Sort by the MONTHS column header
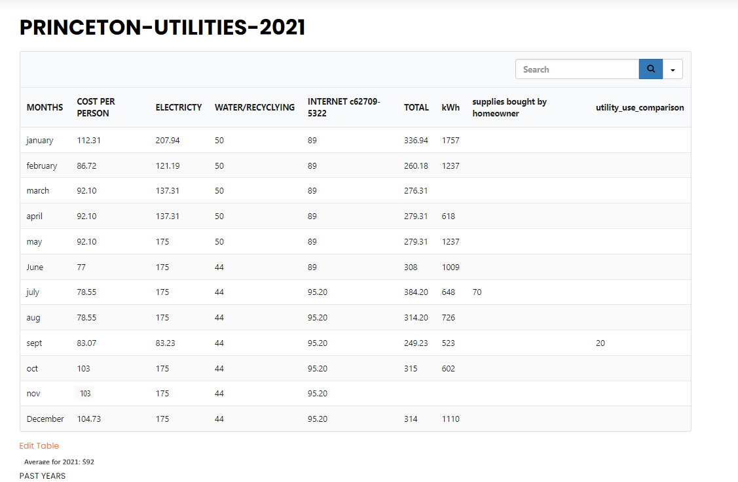Viewport: 738px width, 482px height. 45,107
